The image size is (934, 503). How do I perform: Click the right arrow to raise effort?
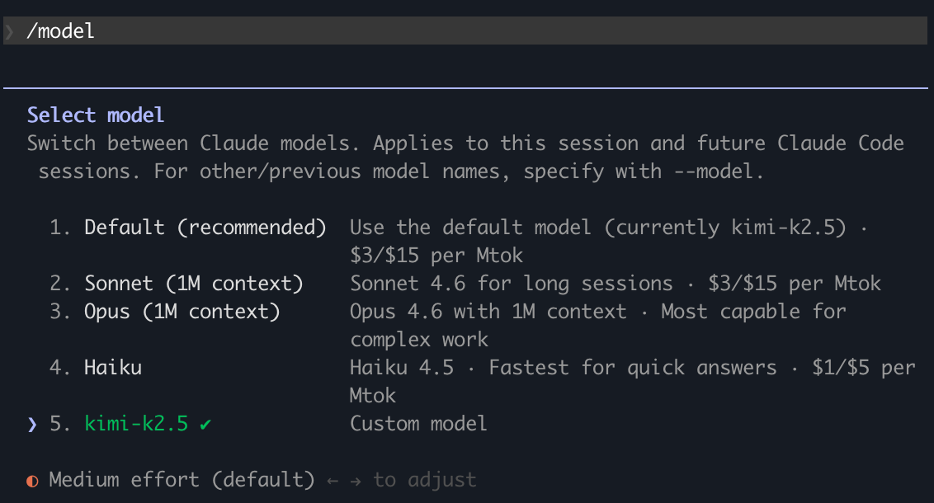pyautogui.click(x=355, y=480)
